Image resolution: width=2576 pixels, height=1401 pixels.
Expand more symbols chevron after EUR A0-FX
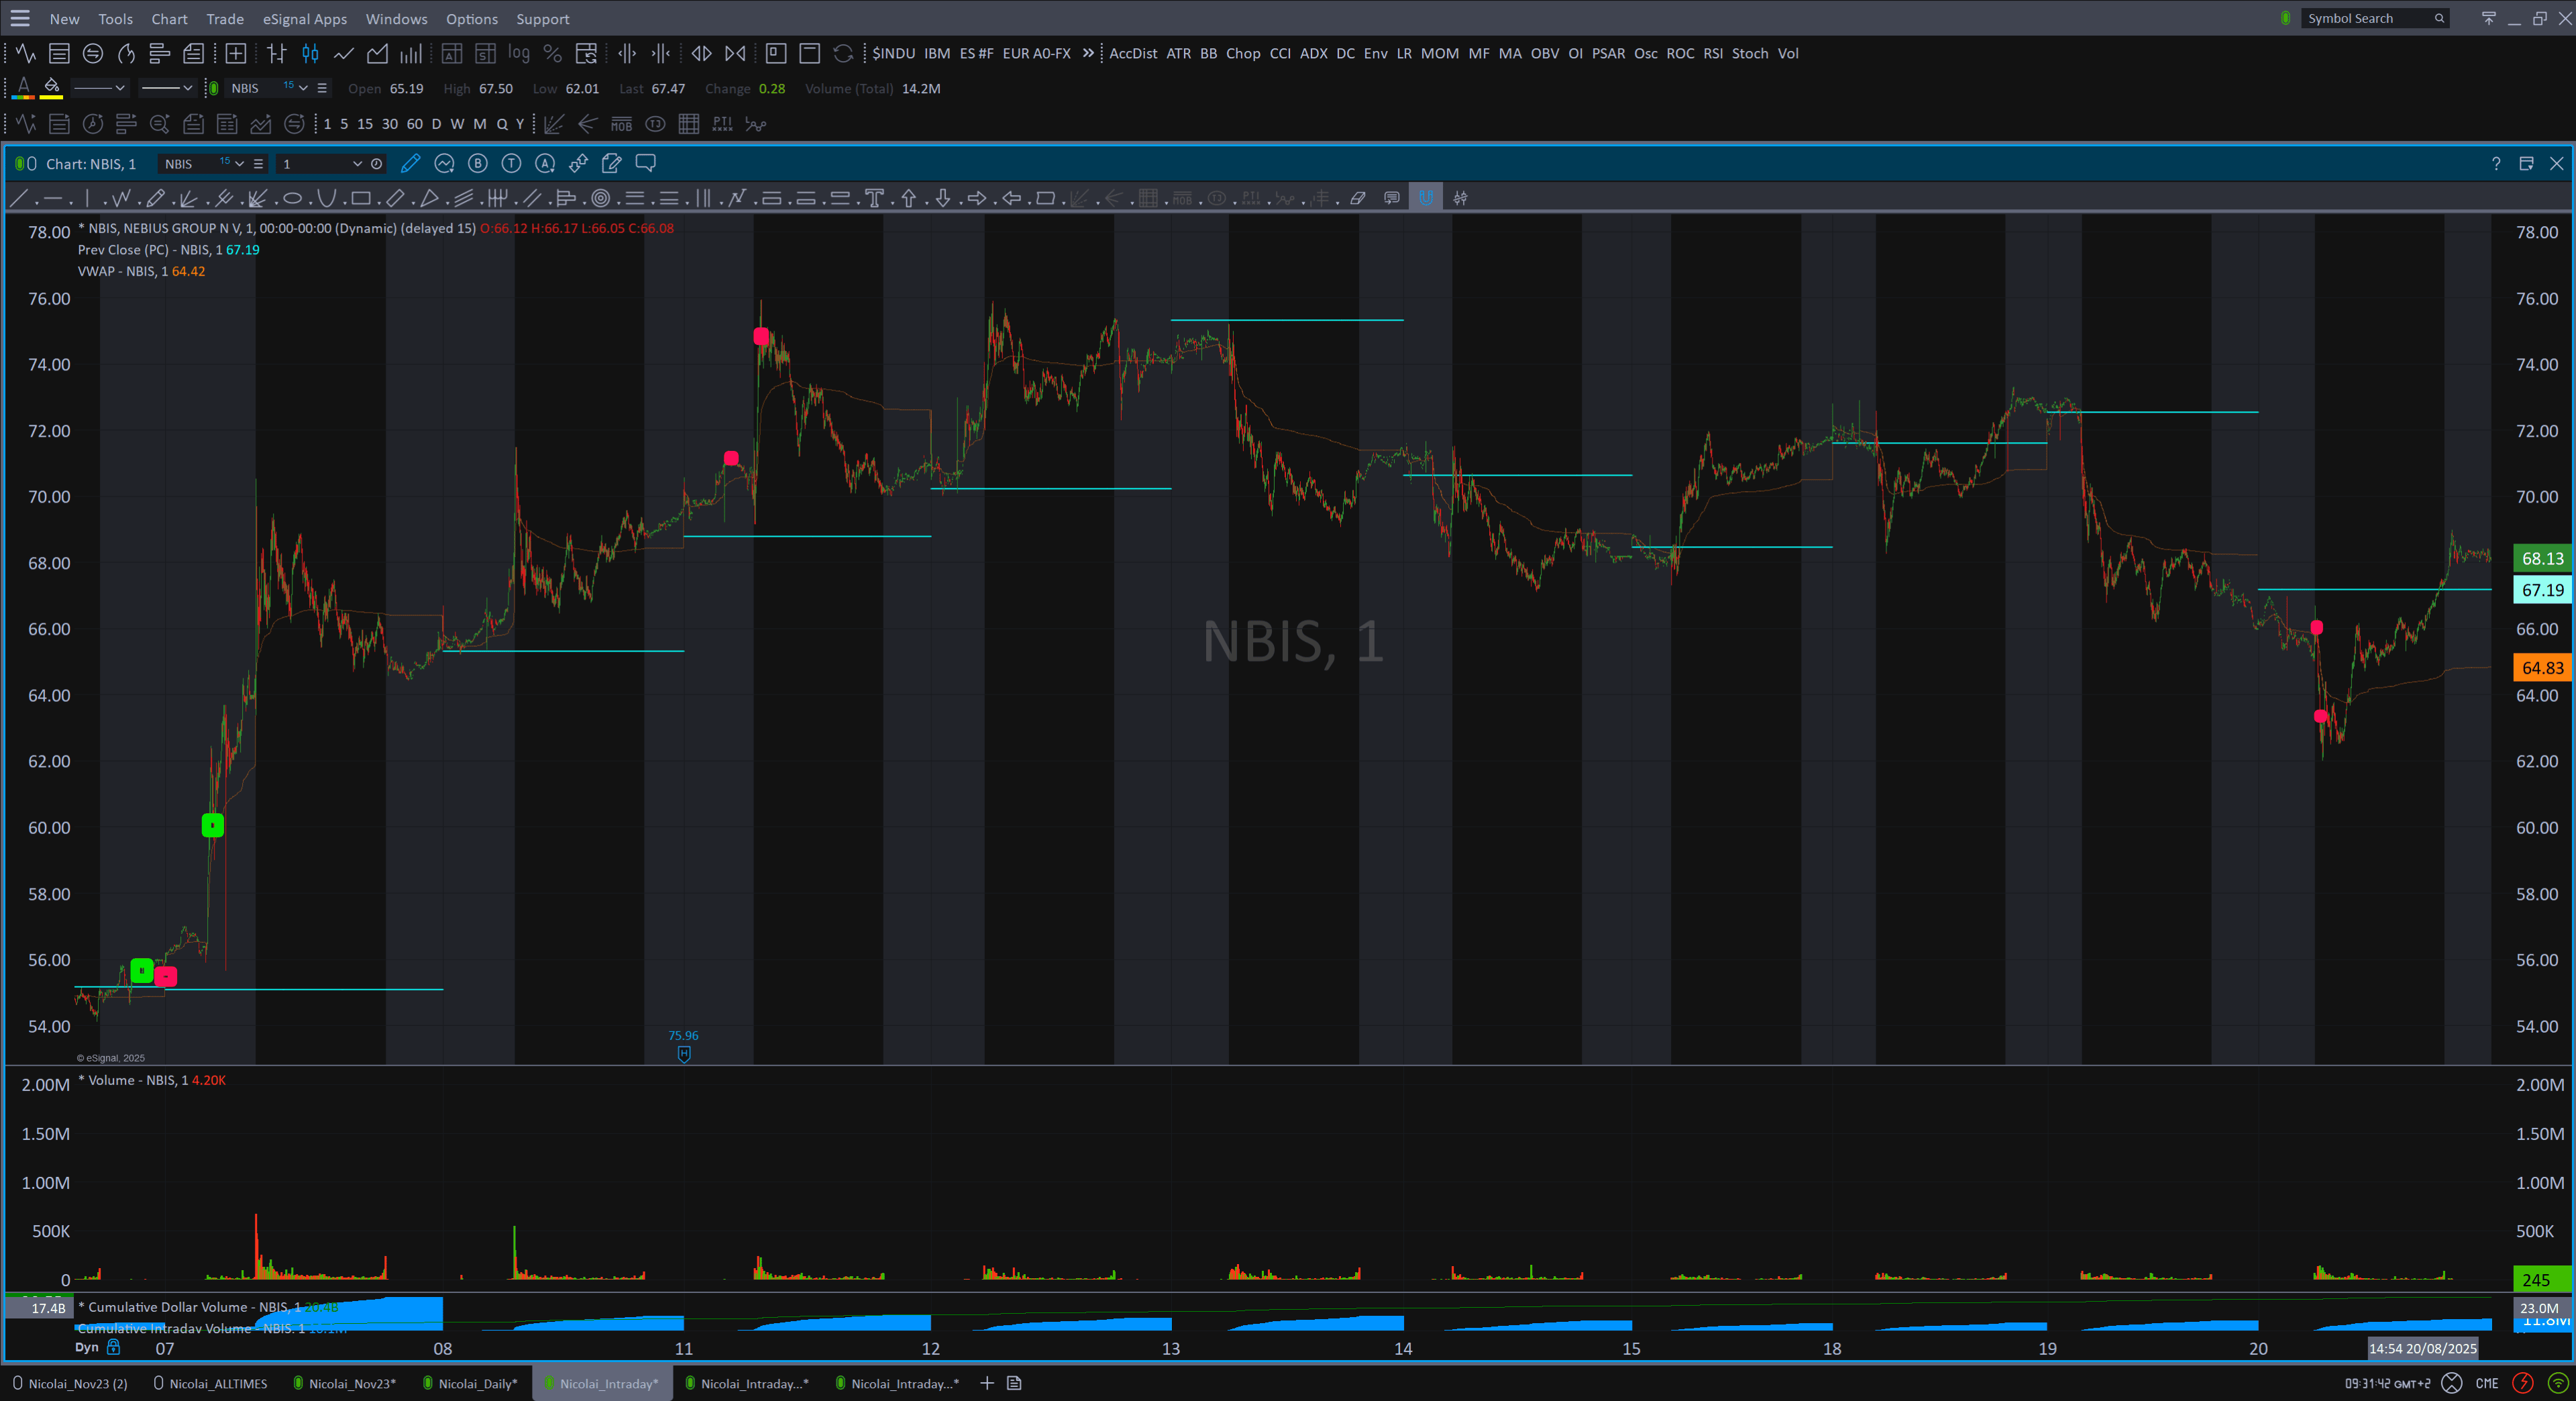tap(1088, 53)
